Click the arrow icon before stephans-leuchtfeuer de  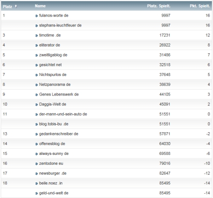[x=37, y=26]
